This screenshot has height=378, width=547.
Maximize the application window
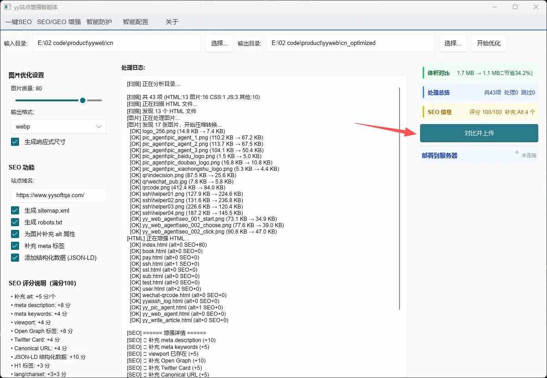515,7
